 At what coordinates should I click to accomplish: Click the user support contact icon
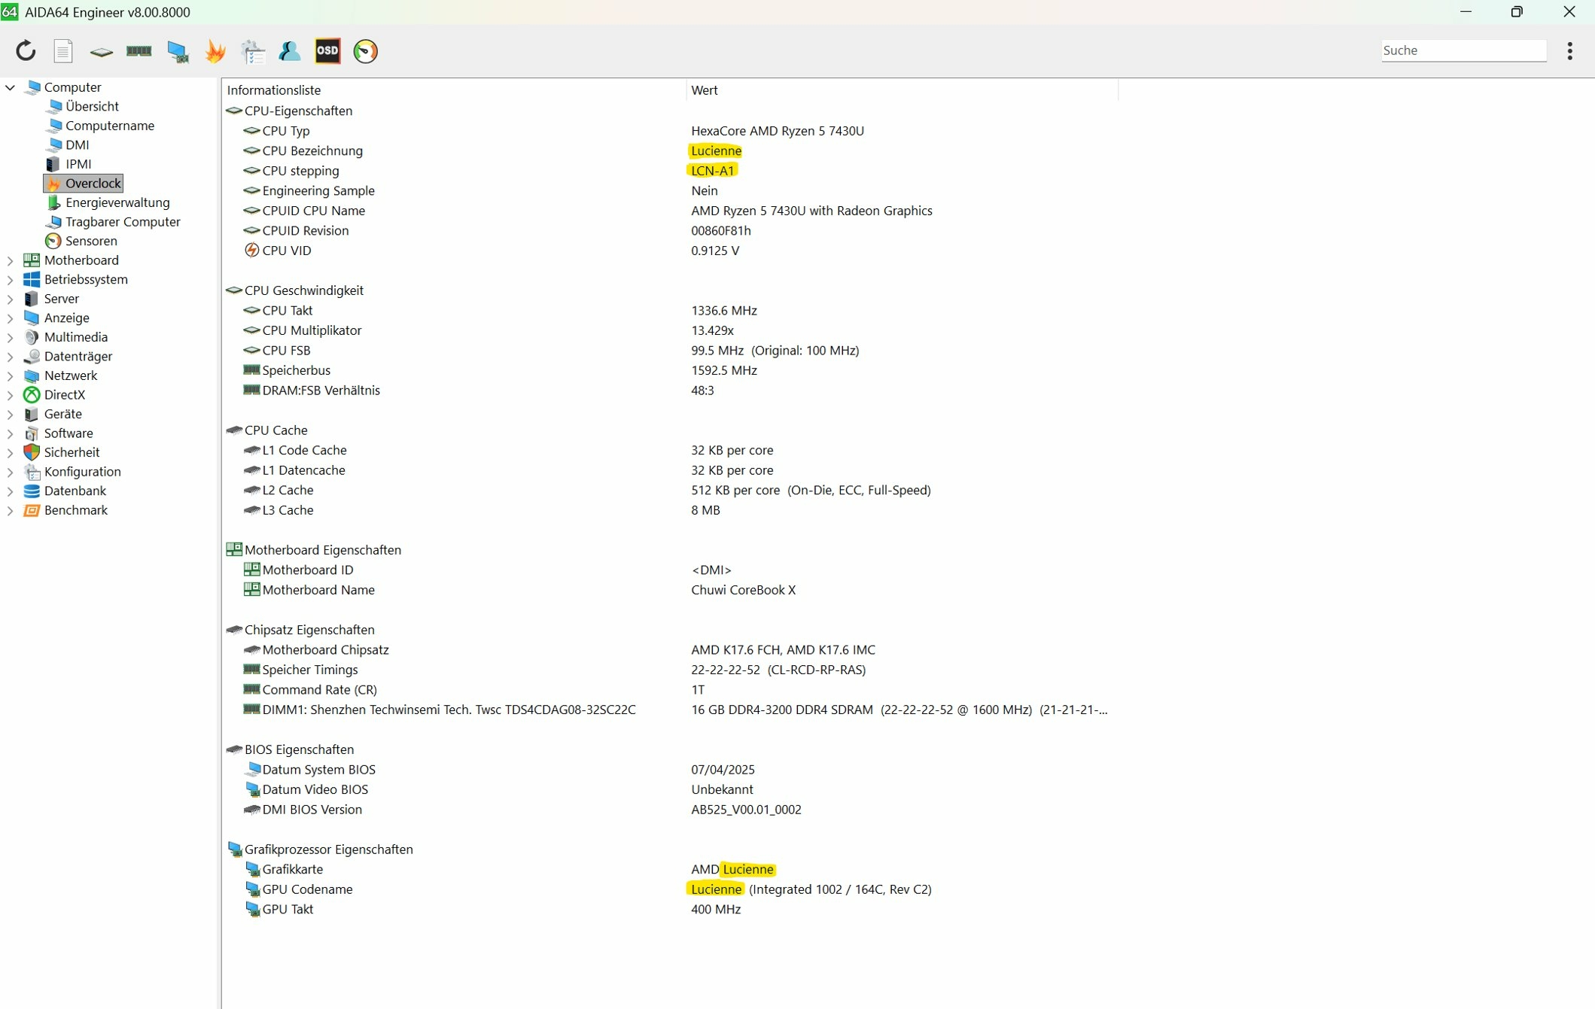click(x=290, y=50)
